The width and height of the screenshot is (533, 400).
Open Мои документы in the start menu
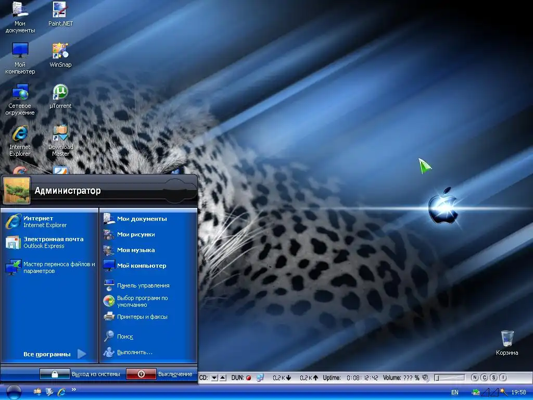tap(149, 219)
